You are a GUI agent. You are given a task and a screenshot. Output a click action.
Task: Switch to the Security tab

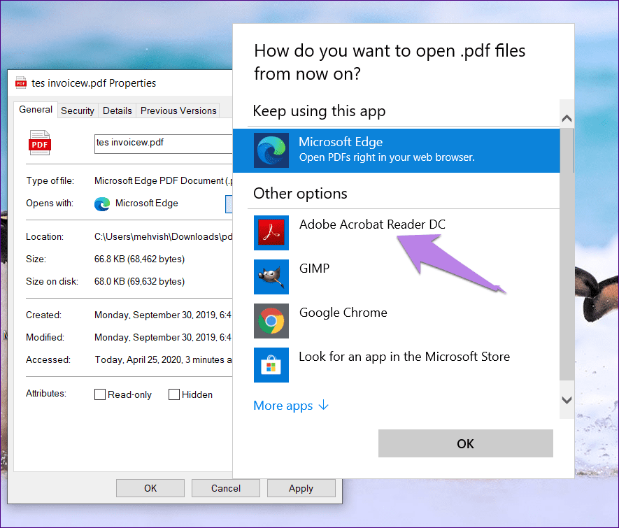point(78,111)
